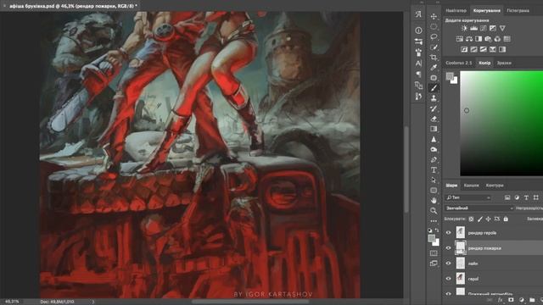Select the Lasso tool
The image size is (543, 305).
click(x=434, y=36)
